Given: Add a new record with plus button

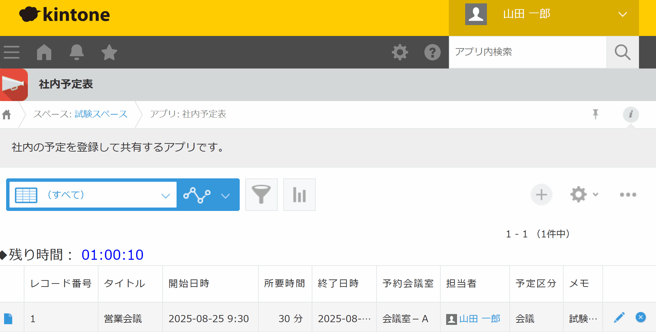Looking at the screenshot, I should pos(541,195).
